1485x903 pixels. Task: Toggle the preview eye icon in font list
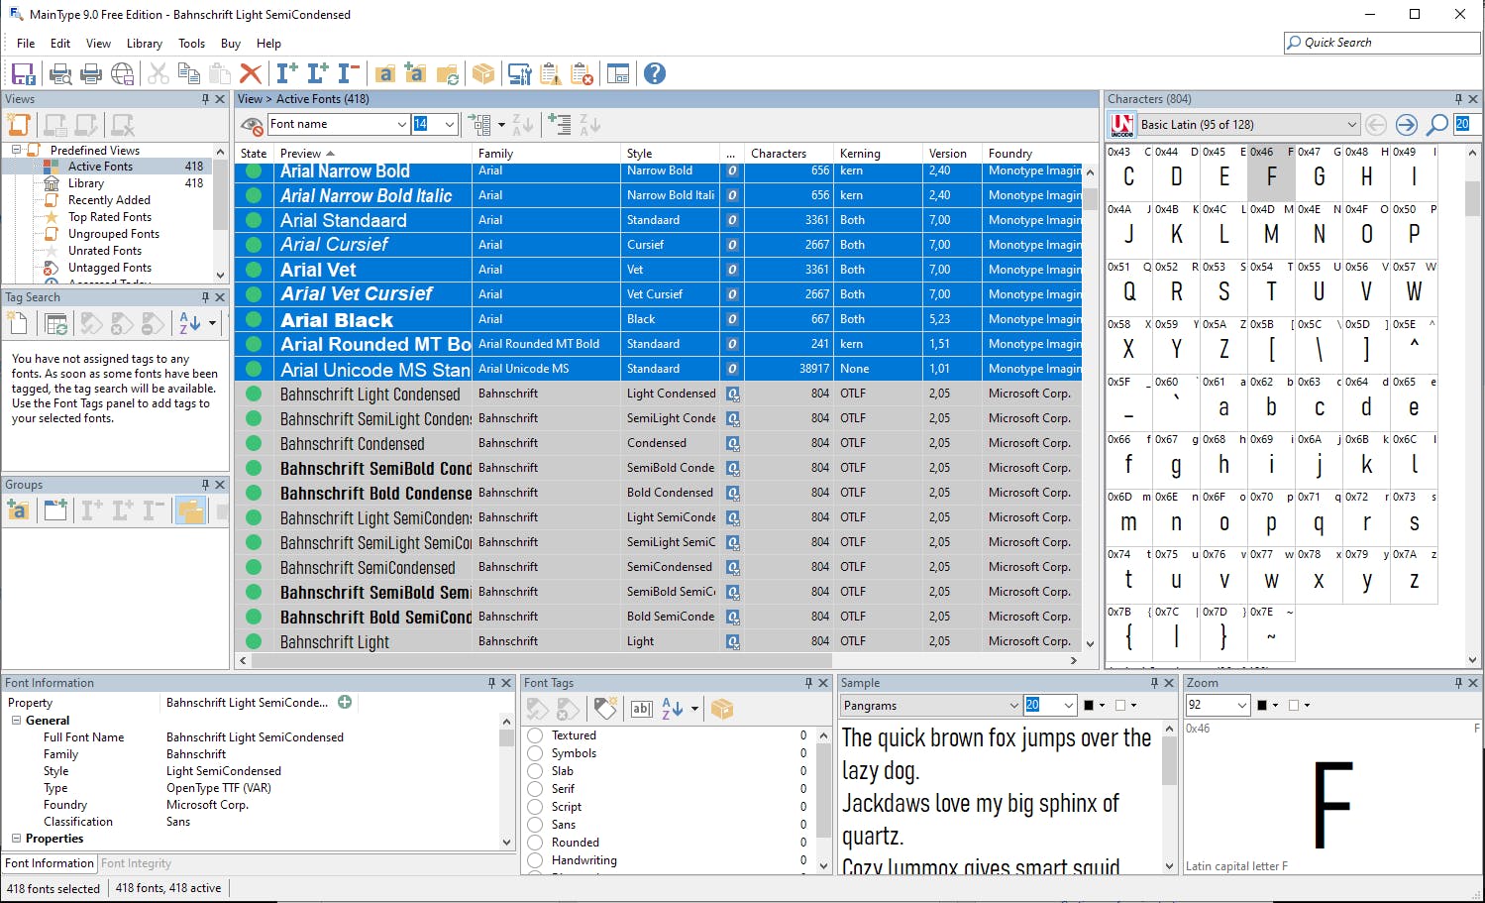click(x=253, y=125)
